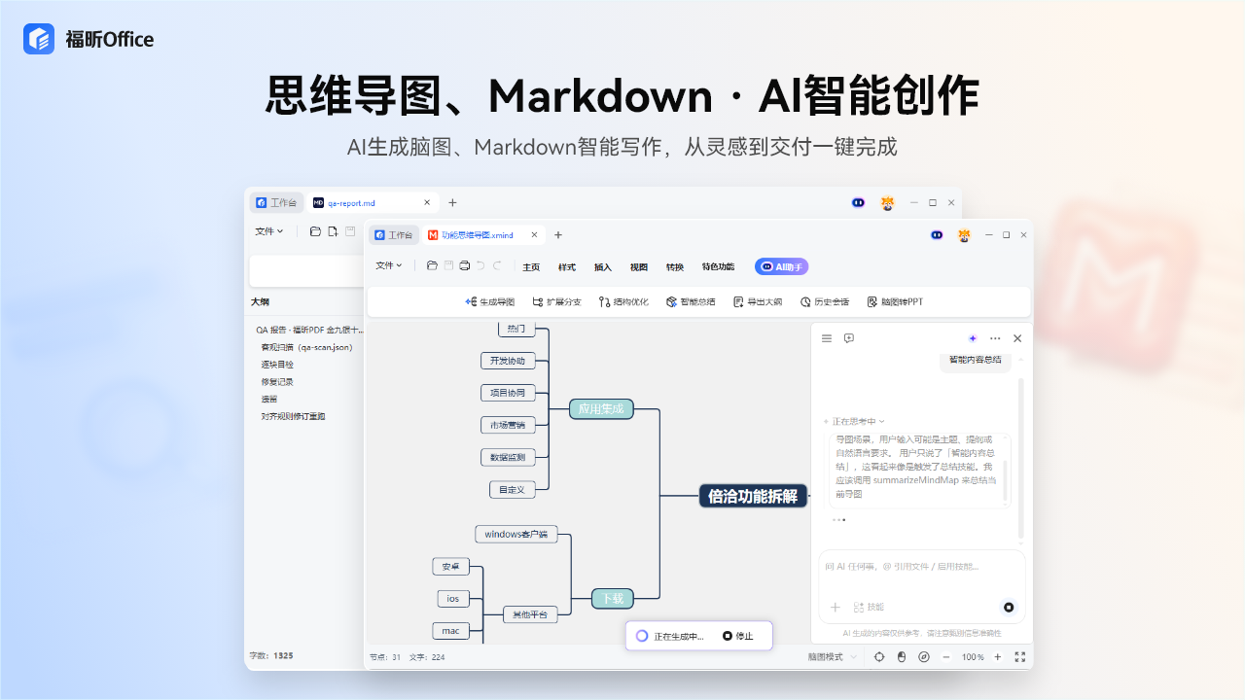Stop the AI response with the send-area button
The height and width of the screenshot is (700, 1245).
pyautogui.click(x=1009, y=608)
